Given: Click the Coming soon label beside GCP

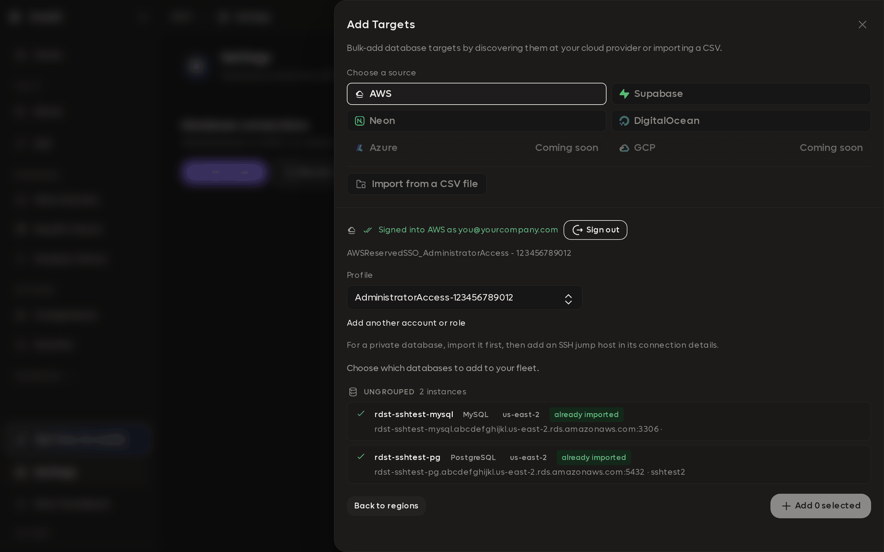Looking at the screenshot, I should (831, 148).
